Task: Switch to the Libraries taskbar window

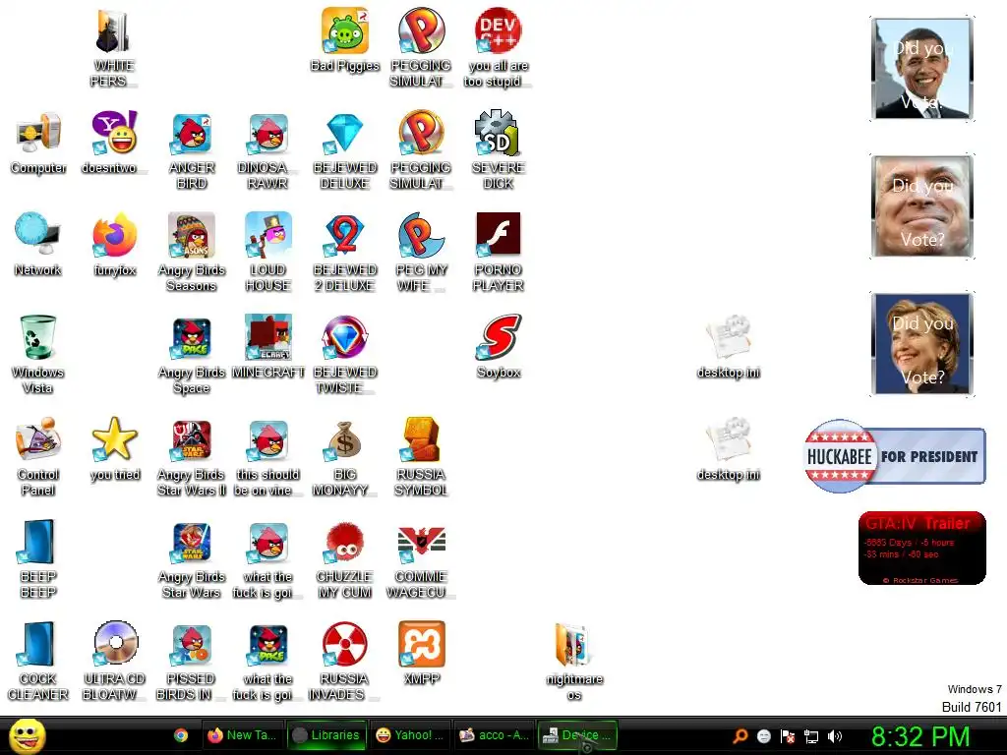Action: 326,735
